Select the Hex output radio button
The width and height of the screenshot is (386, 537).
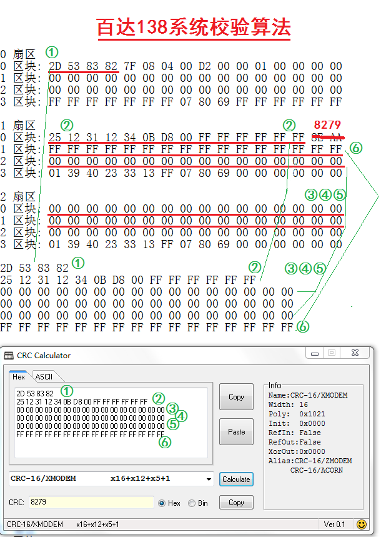pyautogui.click(x=162, y=503)
